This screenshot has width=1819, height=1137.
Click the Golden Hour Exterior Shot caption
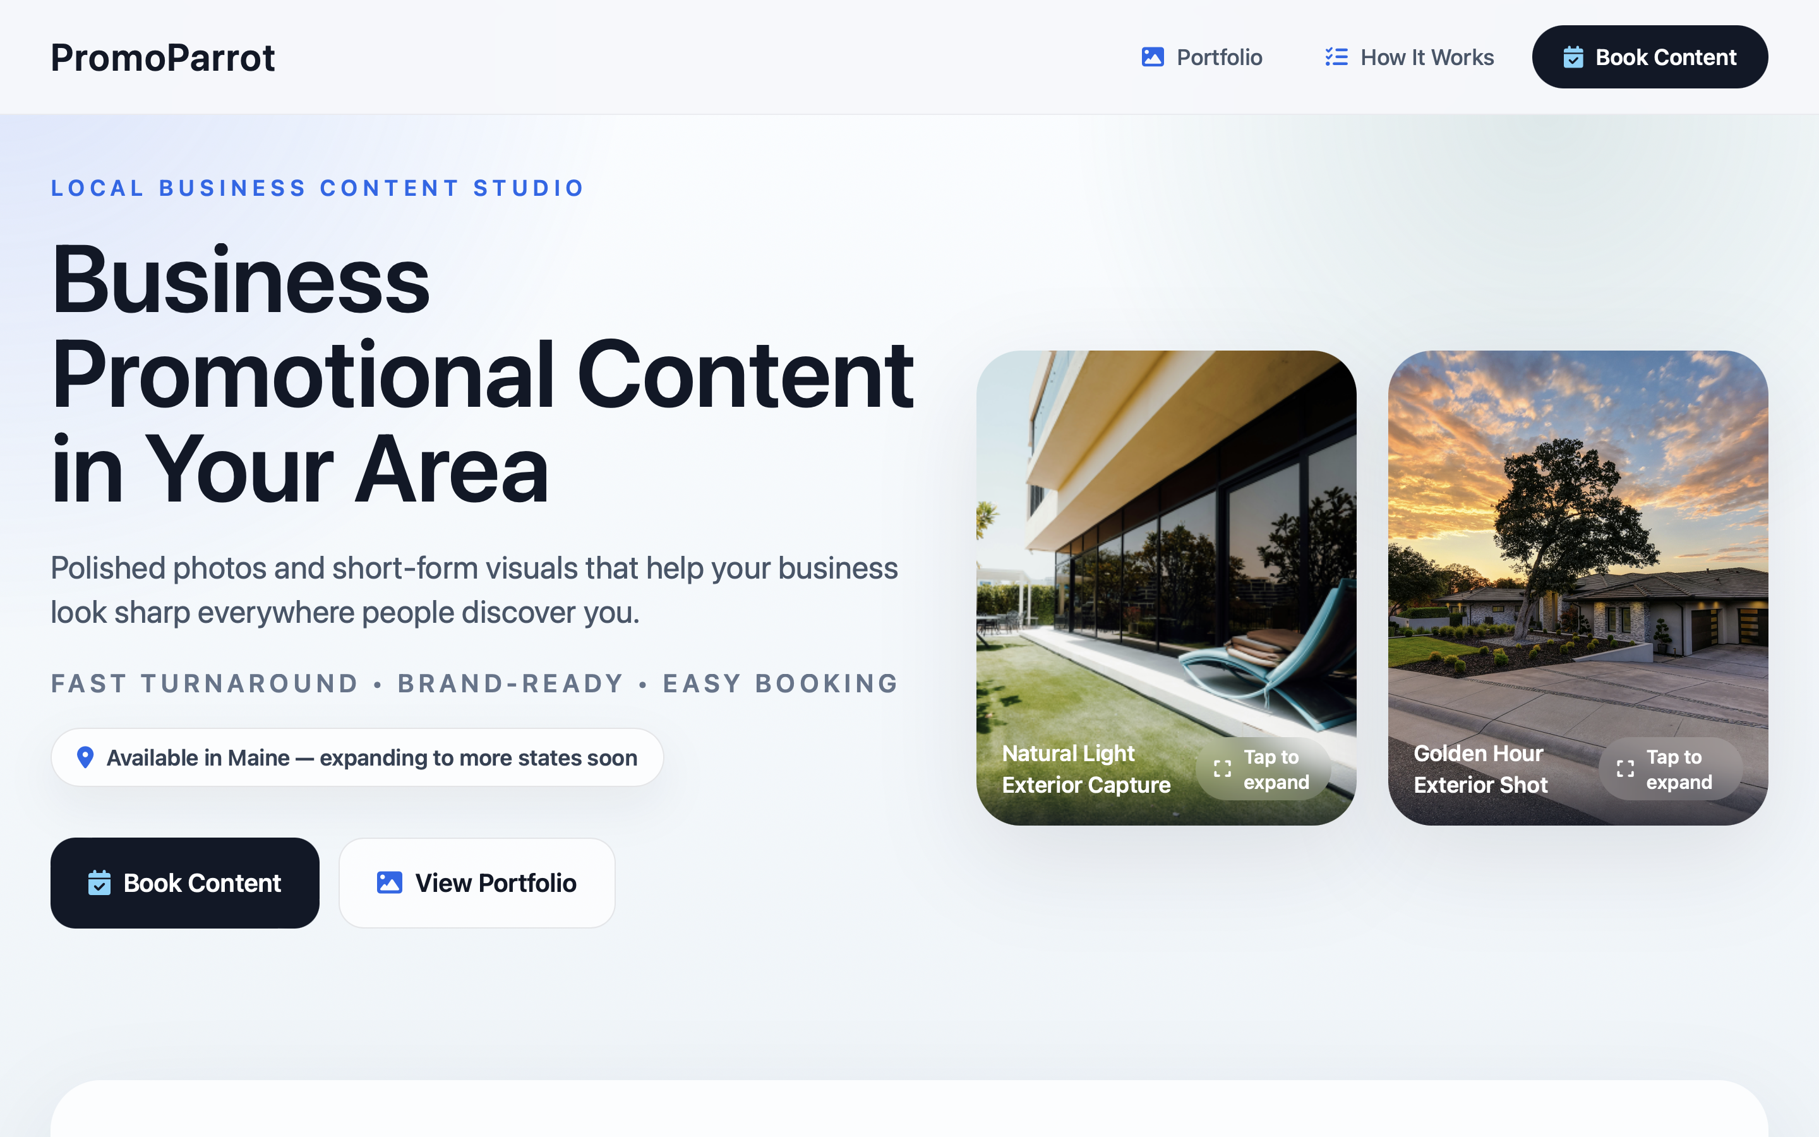click(1480, 769)
